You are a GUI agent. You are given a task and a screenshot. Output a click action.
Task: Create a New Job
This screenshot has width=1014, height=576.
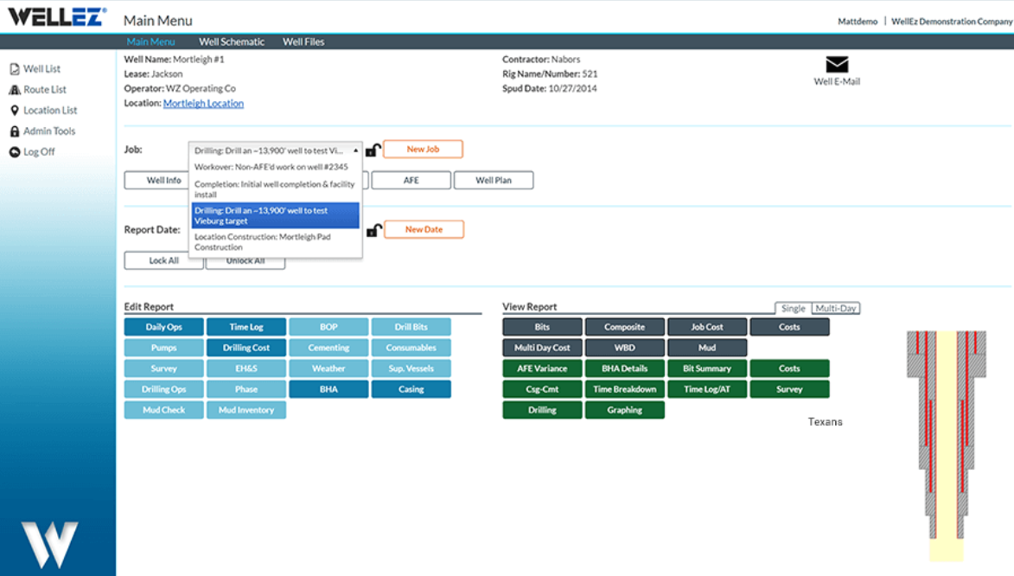click(424, 149)
